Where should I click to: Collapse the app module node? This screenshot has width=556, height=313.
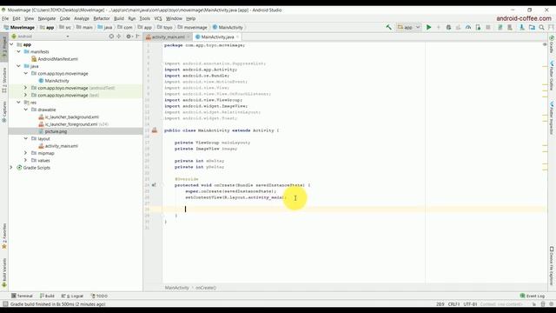point(11,44)
